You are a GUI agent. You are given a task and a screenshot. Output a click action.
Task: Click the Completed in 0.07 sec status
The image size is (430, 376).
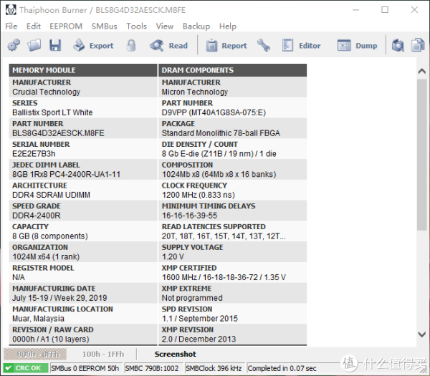coord(282,368)
